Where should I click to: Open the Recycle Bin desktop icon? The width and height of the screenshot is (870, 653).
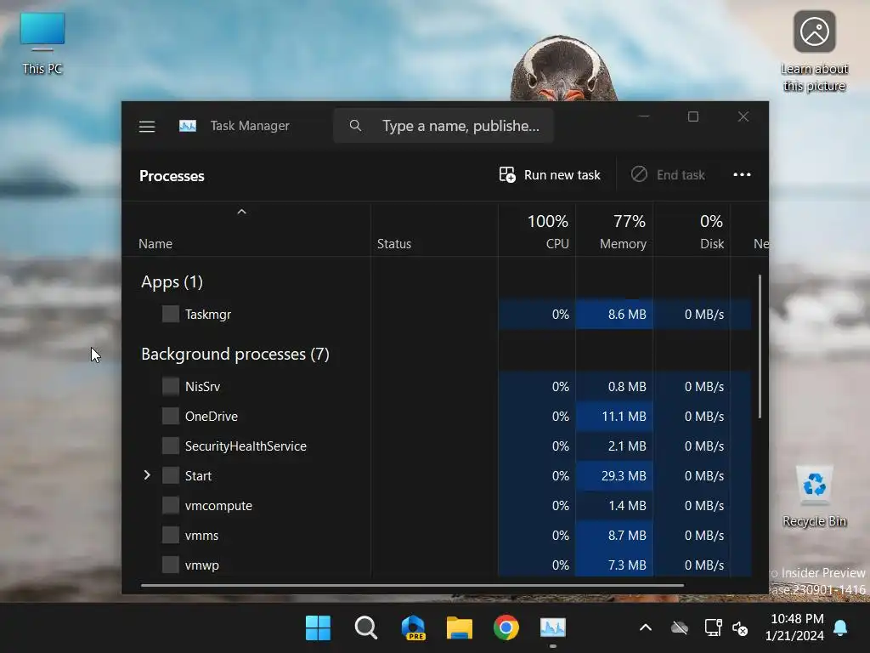(x=814, y=497)
